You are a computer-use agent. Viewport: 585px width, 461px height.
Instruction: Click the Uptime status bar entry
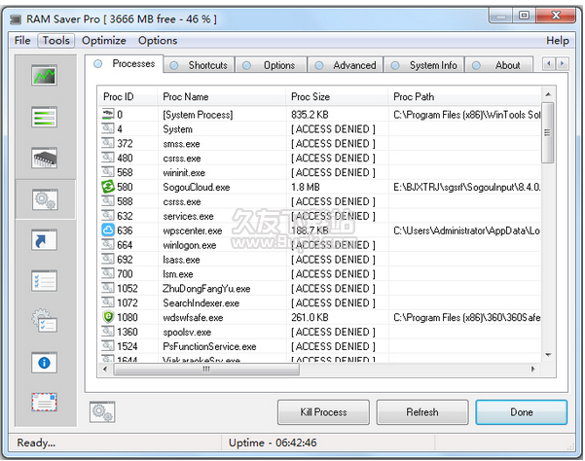[273, 443]
